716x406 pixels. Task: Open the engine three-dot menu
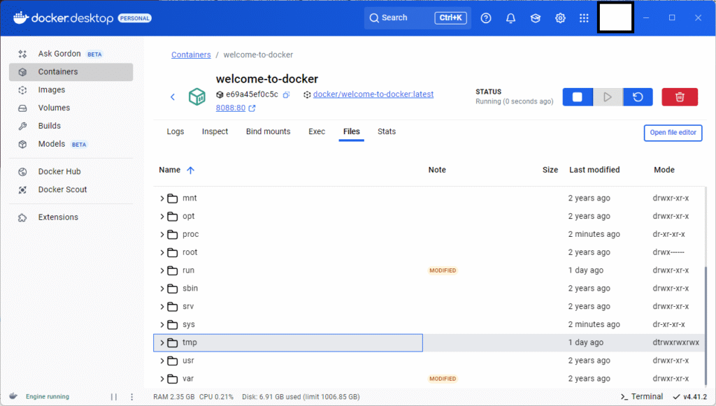click(x=132, y=397)
